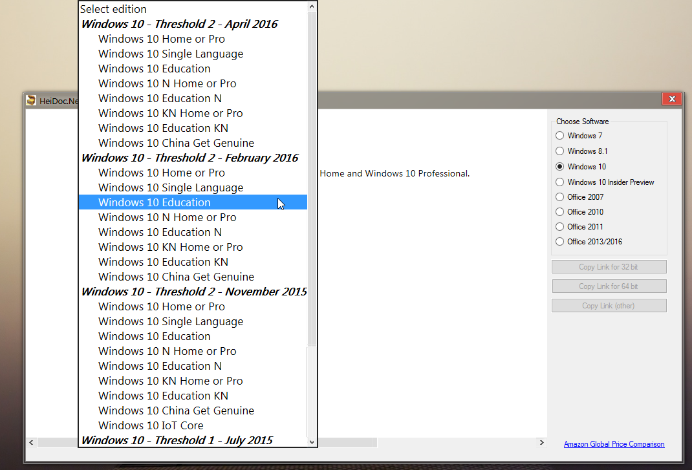Click Threshold 2 - November 2015 group header
The width and height of the screenshot is (692, 470).
tap(193, 292)
